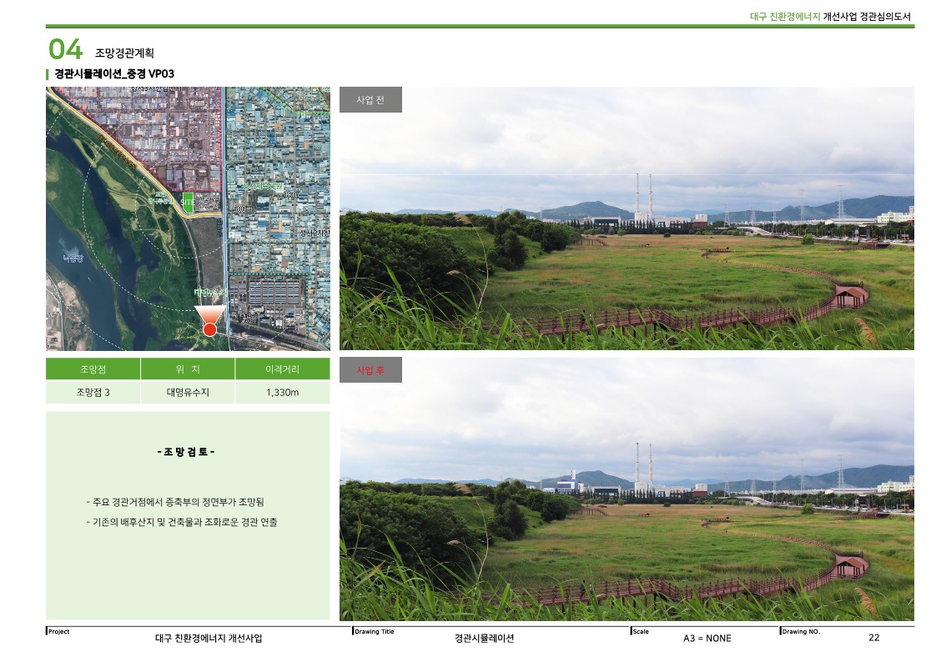Select the drawing number '22'
Image resolution: width=936 pixels, height=662 pixels.
874,638
